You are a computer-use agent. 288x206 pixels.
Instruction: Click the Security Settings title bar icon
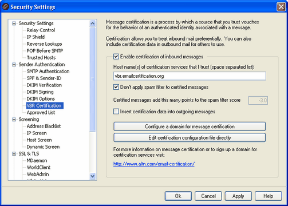pos(6,7)
